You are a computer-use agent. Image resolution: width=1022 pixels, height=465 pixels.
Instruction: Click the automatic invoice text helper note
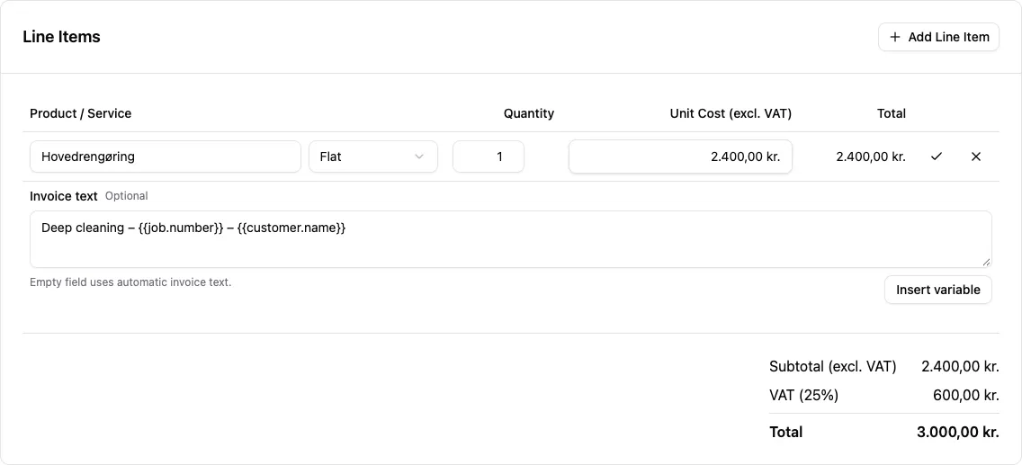pos(130,282)
